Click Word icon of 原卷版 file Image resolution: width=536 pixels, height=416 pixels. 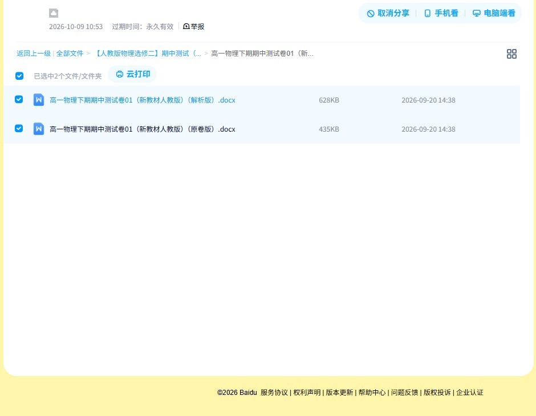tap(39, 129)
